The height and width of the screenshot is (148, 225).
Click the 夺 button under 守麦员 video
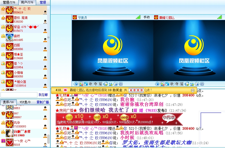pyautogui.click(x=95, y=84)
